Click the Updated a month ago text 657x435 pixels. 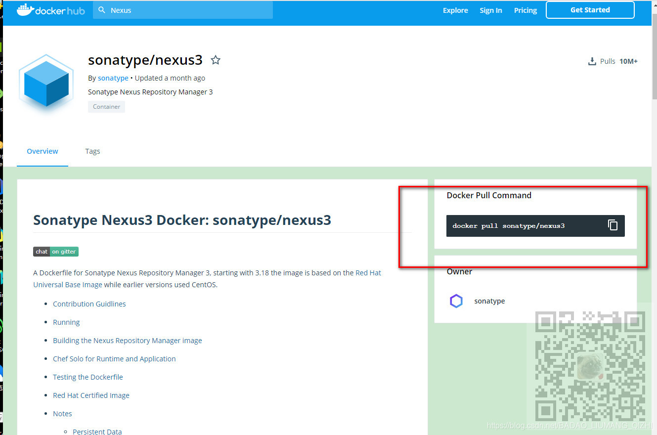click(x=170, y=78)
